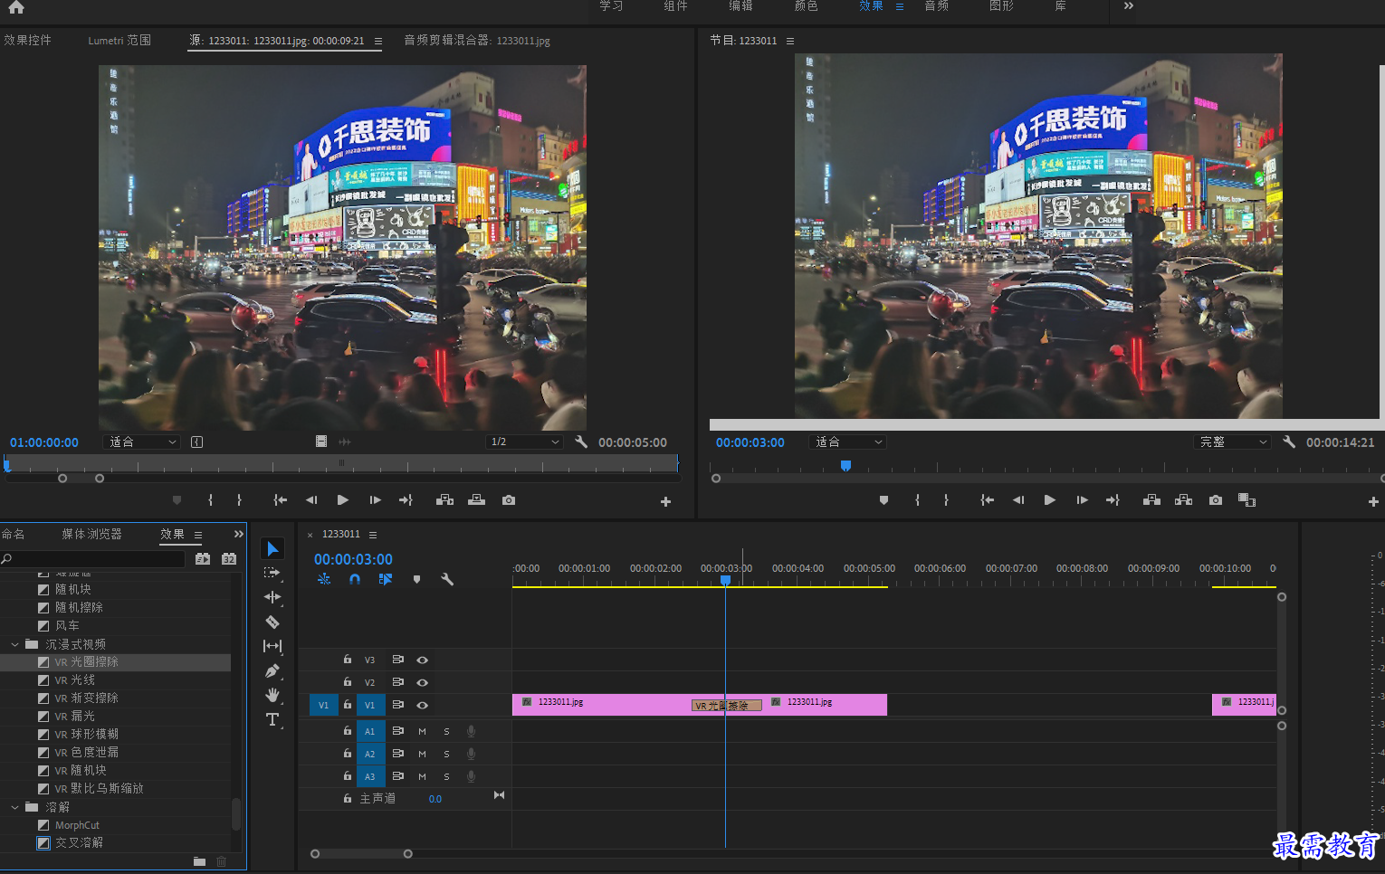This screenshot has height=874, width=1385.
Task: Select the Razor tool
Action: point(272,622)
